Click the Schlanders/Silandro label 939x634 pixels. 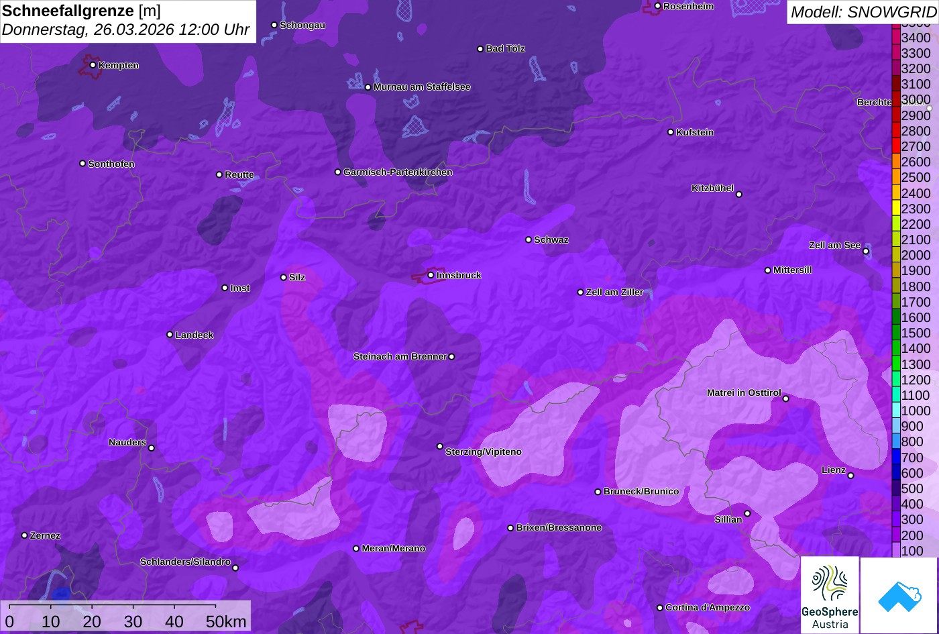coord(185,562)
